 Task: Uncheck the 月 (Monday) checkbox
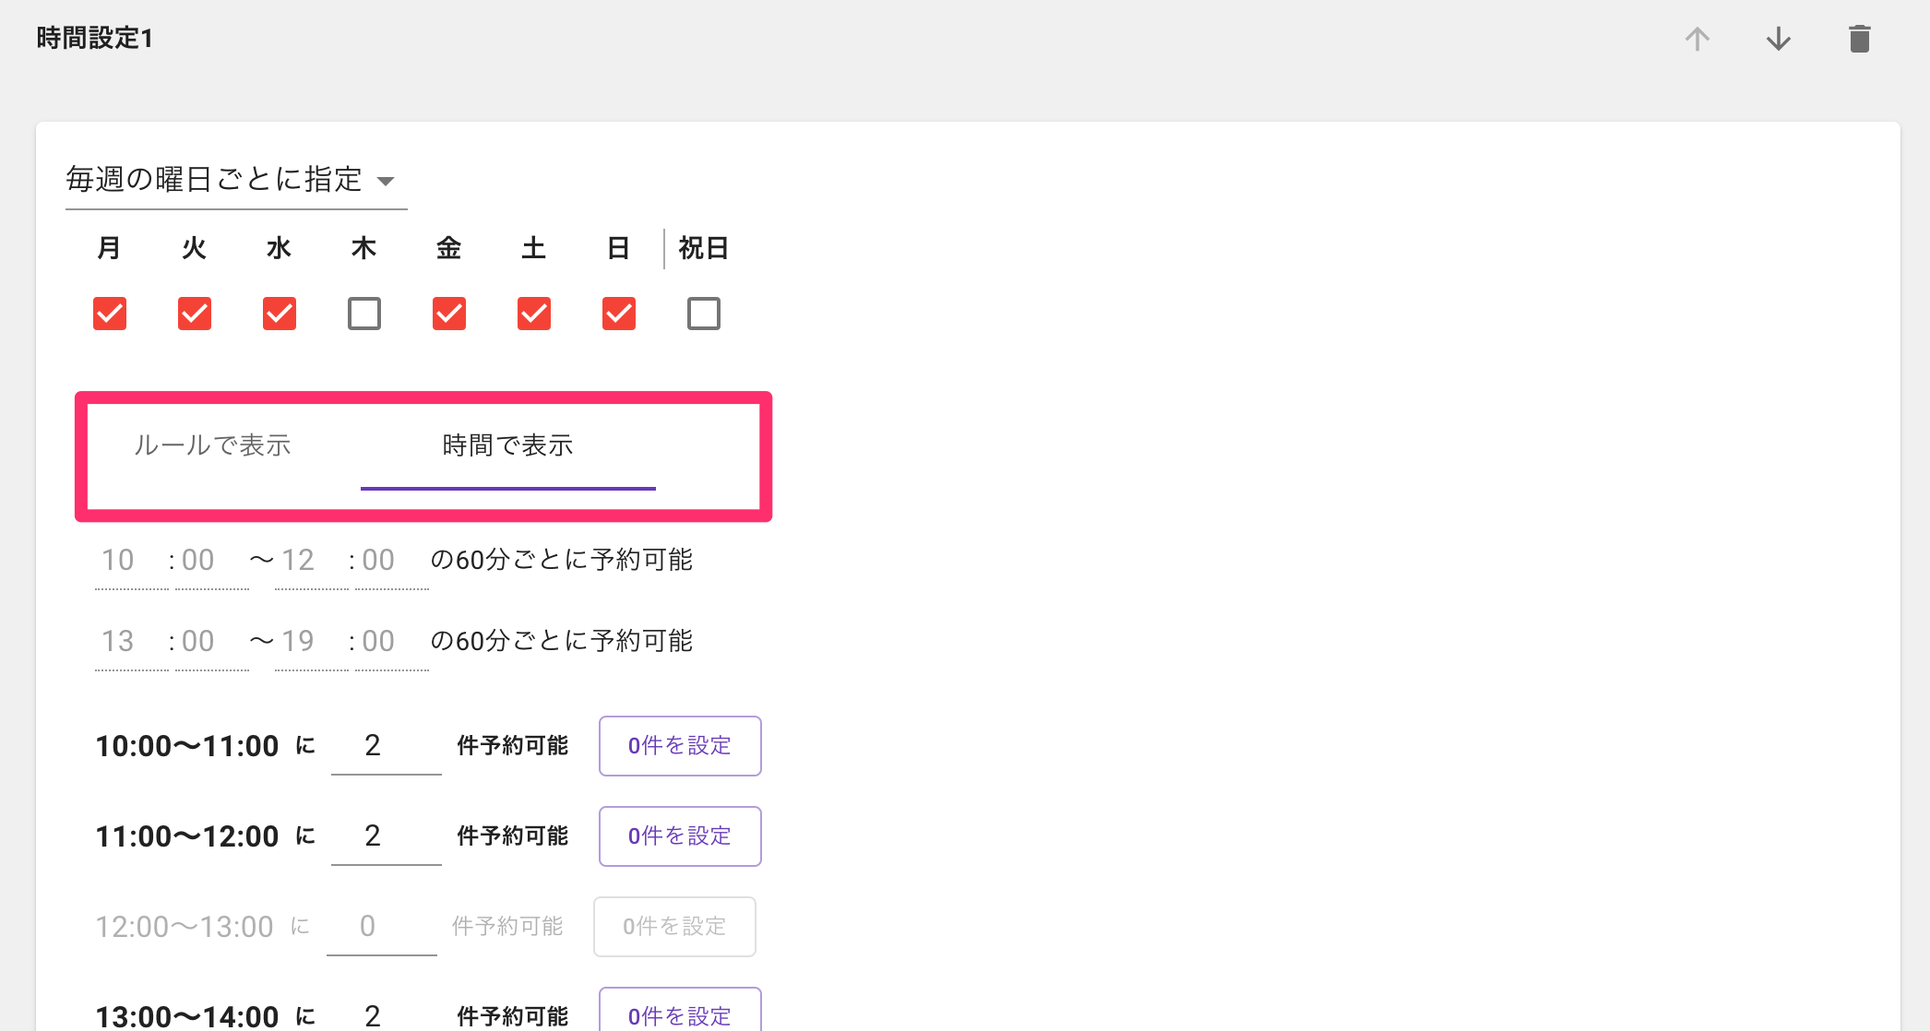click(110, 314)
